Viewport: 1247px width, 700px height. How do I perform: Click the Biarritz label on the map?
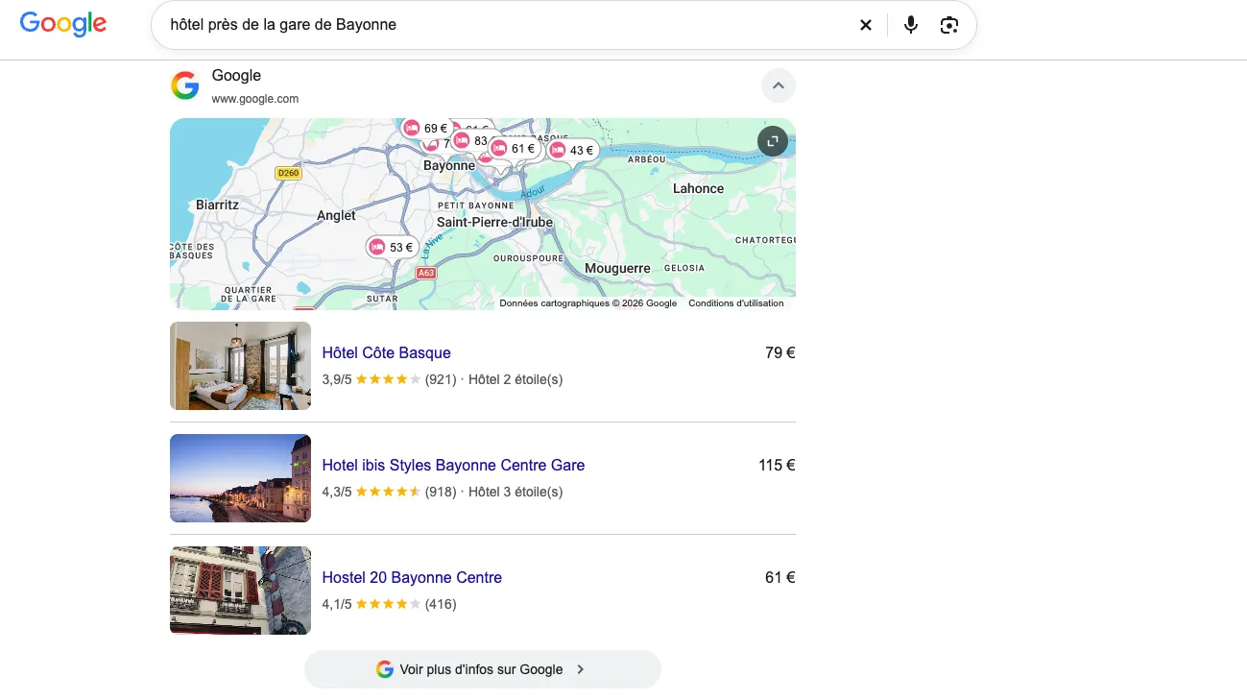[217, 205]
